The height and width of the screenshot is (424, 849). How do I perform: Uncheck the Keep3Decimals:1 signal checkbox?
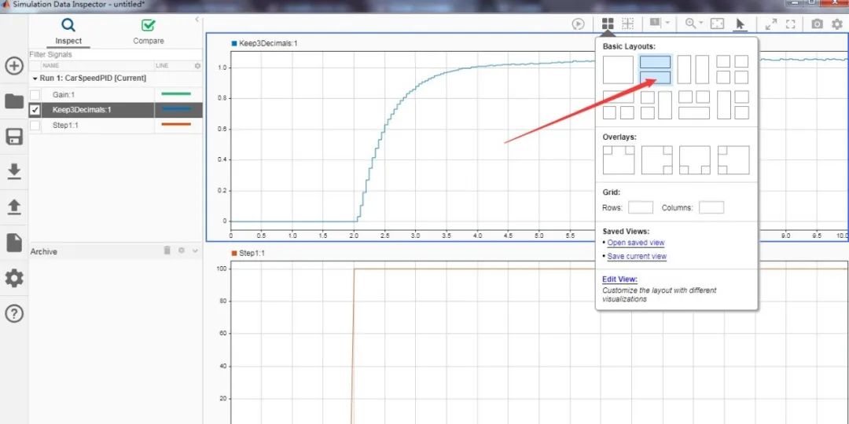tap(35, 111)
